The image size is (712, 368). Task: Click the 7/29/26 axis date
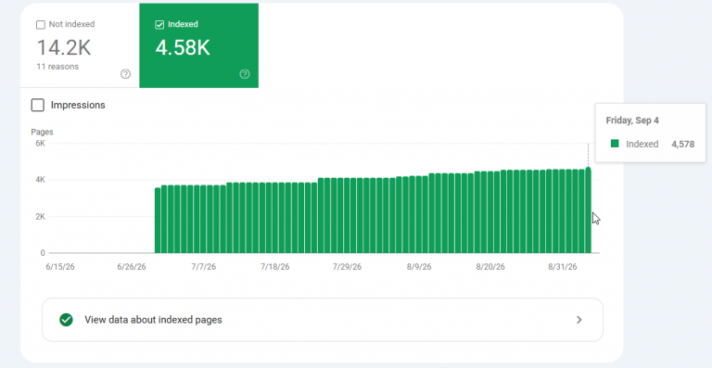pos(347,267)
